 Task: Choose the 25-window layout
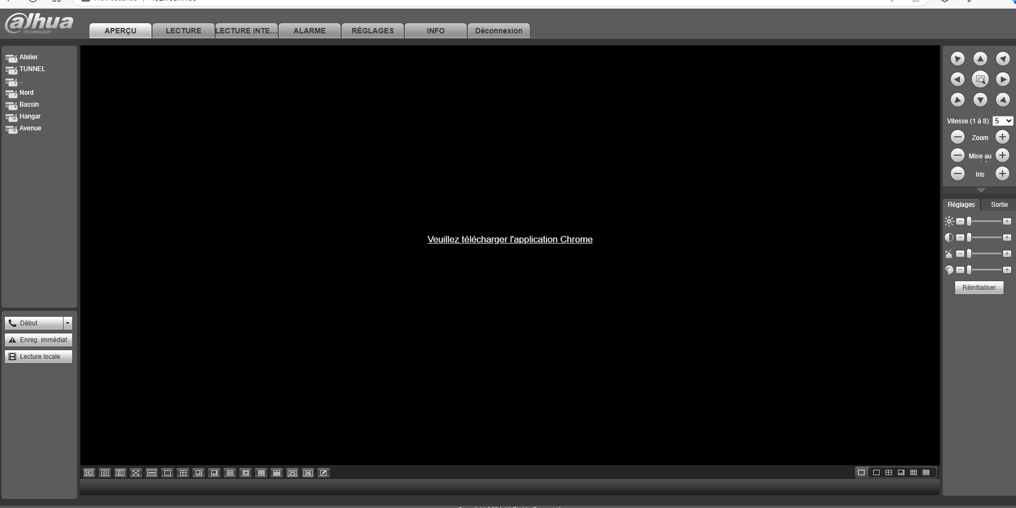click(x=292, y=473)
